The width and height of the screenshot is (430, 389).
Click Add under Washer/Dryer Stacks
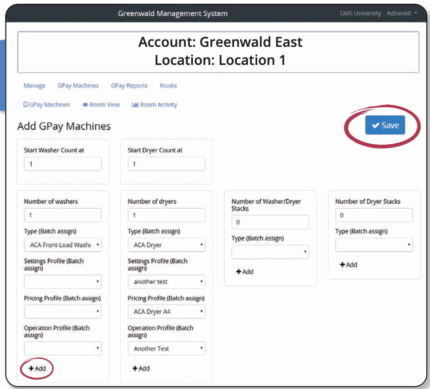[245, 272]
